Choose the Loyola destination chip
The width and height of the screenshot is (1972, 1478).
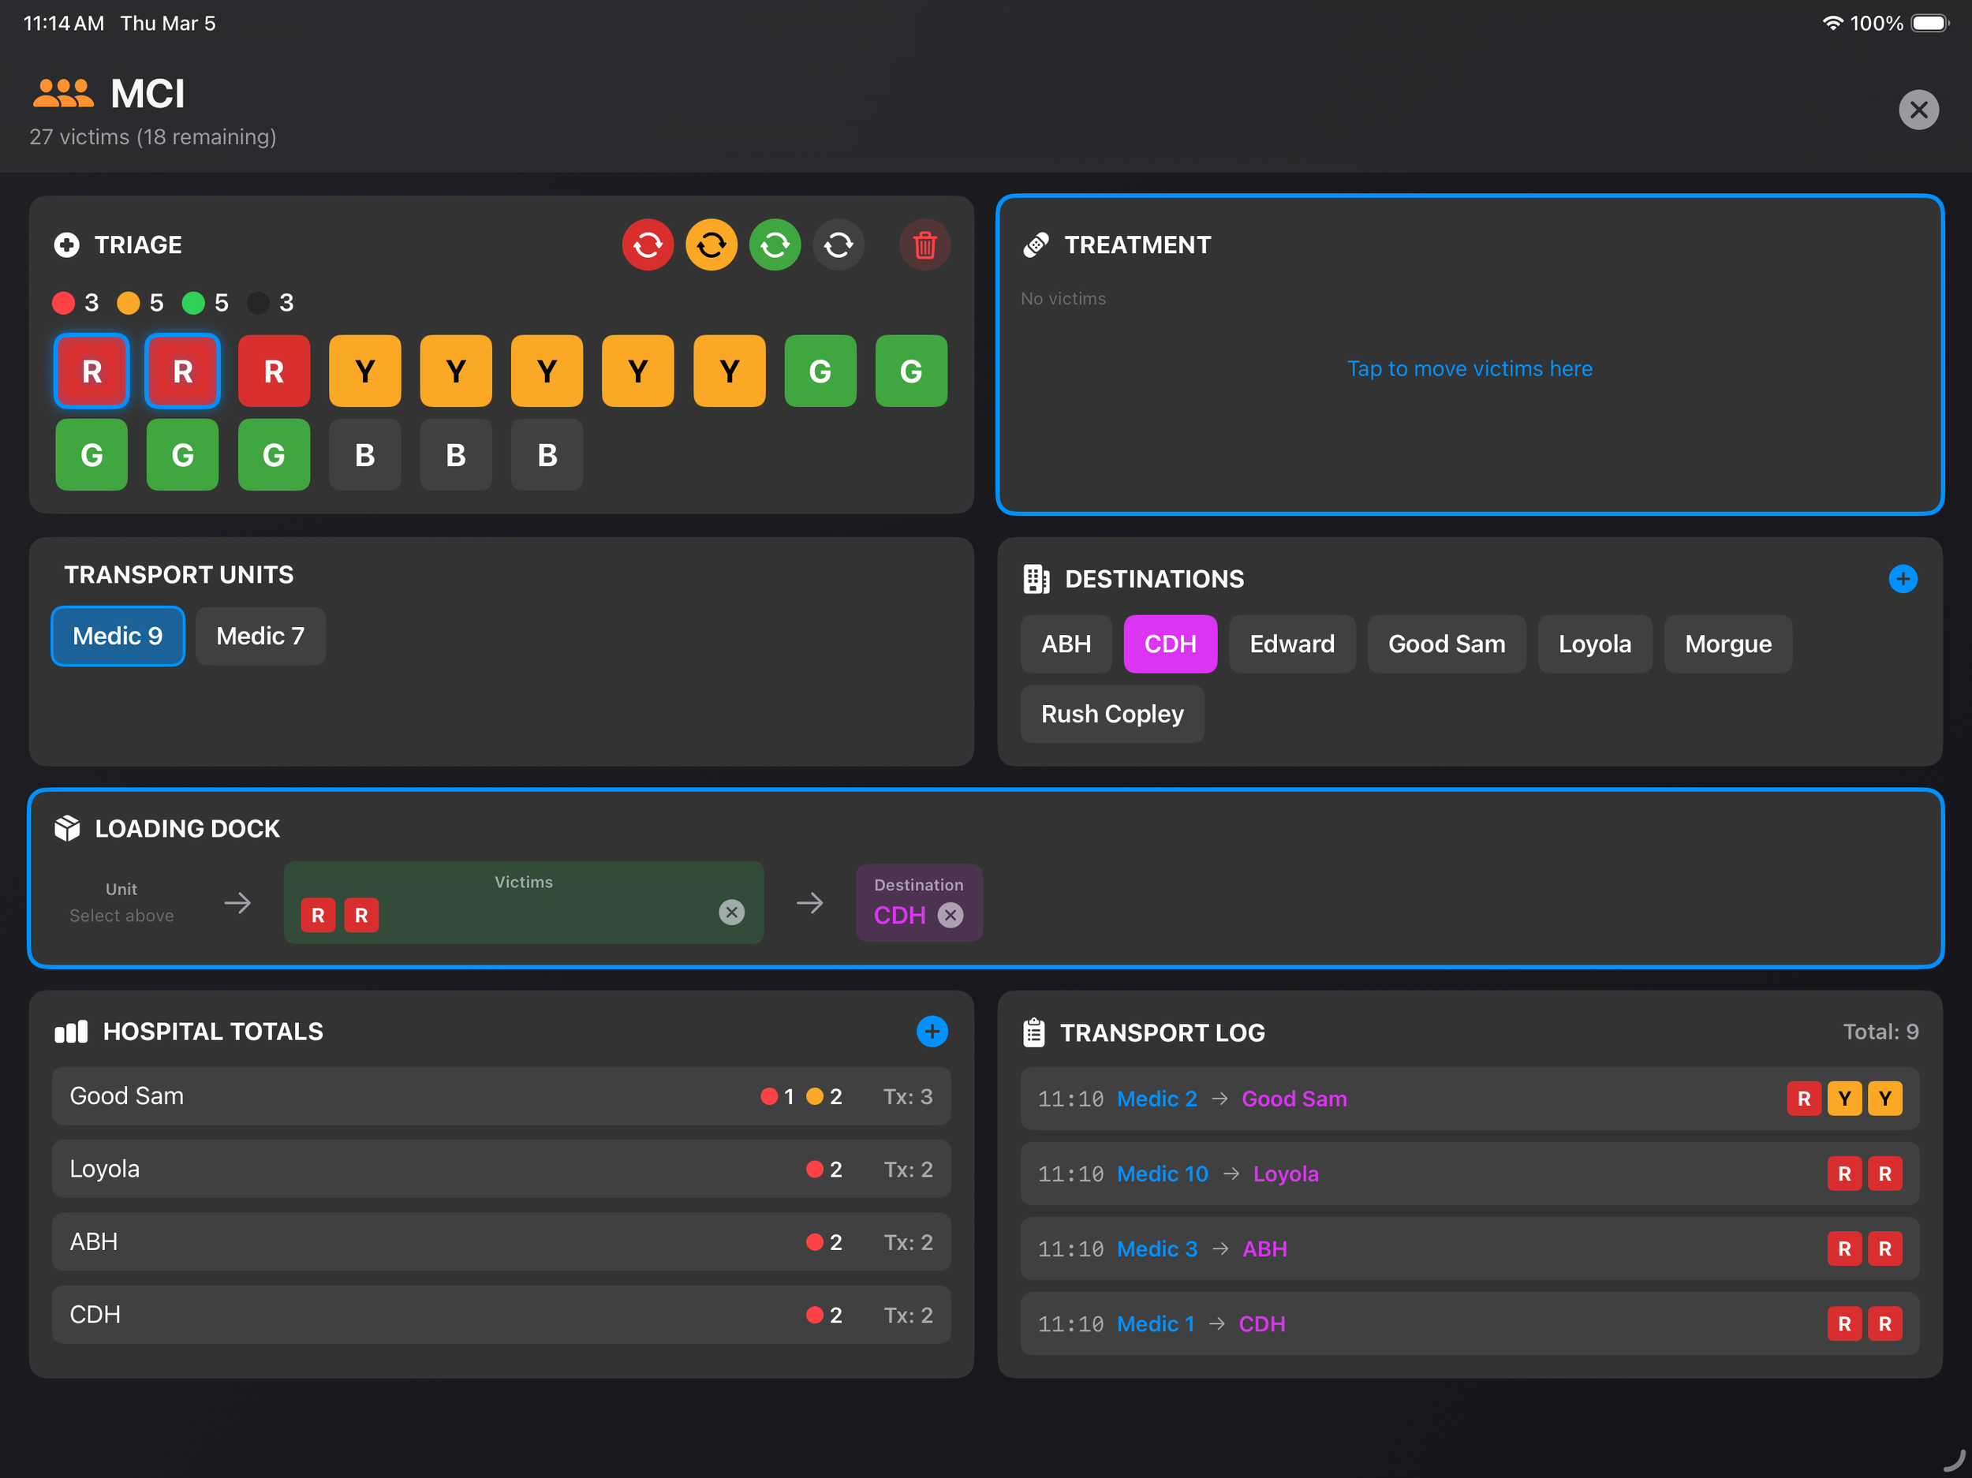pyautogui.click(x=1594, y=644)
